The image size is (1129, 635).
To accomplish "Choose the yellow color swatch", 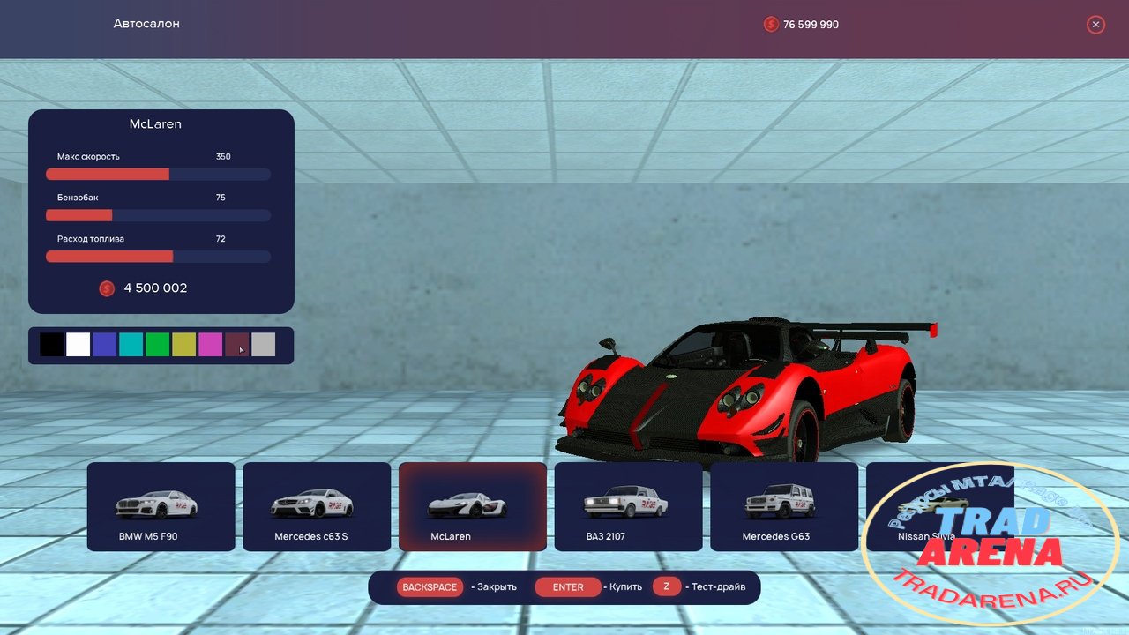I will point(183,345).
